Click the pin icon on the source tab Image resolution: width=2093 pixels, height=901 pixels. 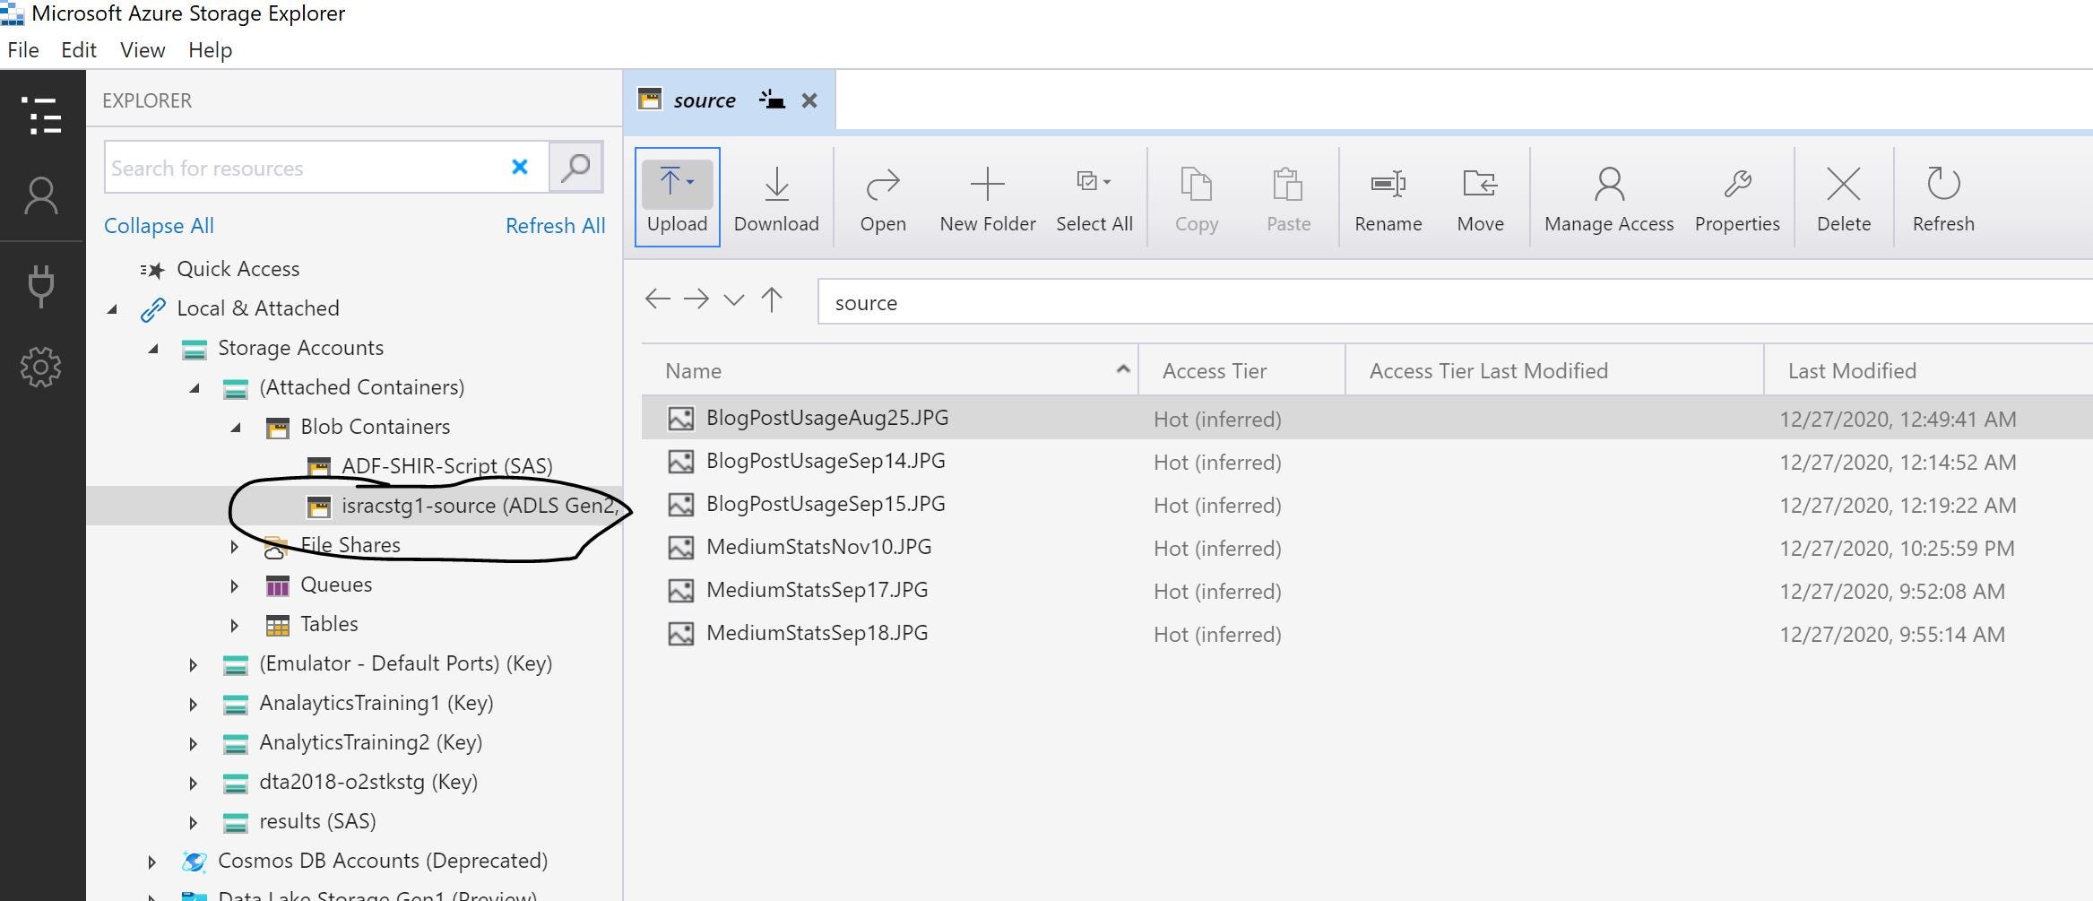772,100
